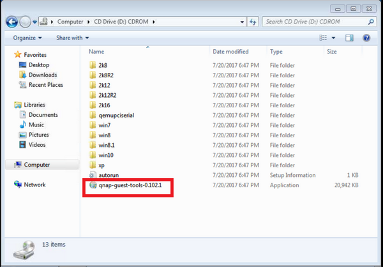This screenshot has width=383, height=267.
Task: Select the qnap-guest-tools-0.102.1 file name
Action: coord(130,185)
